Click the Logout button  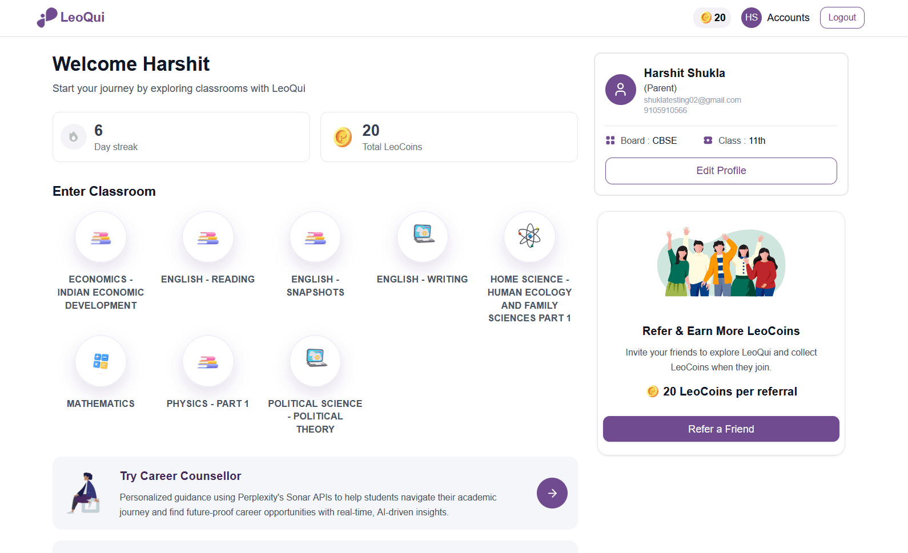(x=842, y=18)
